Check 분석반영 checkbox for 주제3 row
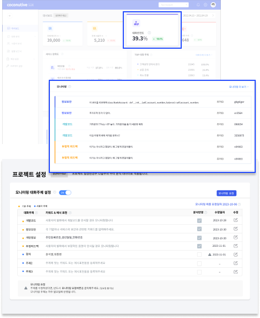This screenshot has width=260, height=318. click(x=199, y=272)
